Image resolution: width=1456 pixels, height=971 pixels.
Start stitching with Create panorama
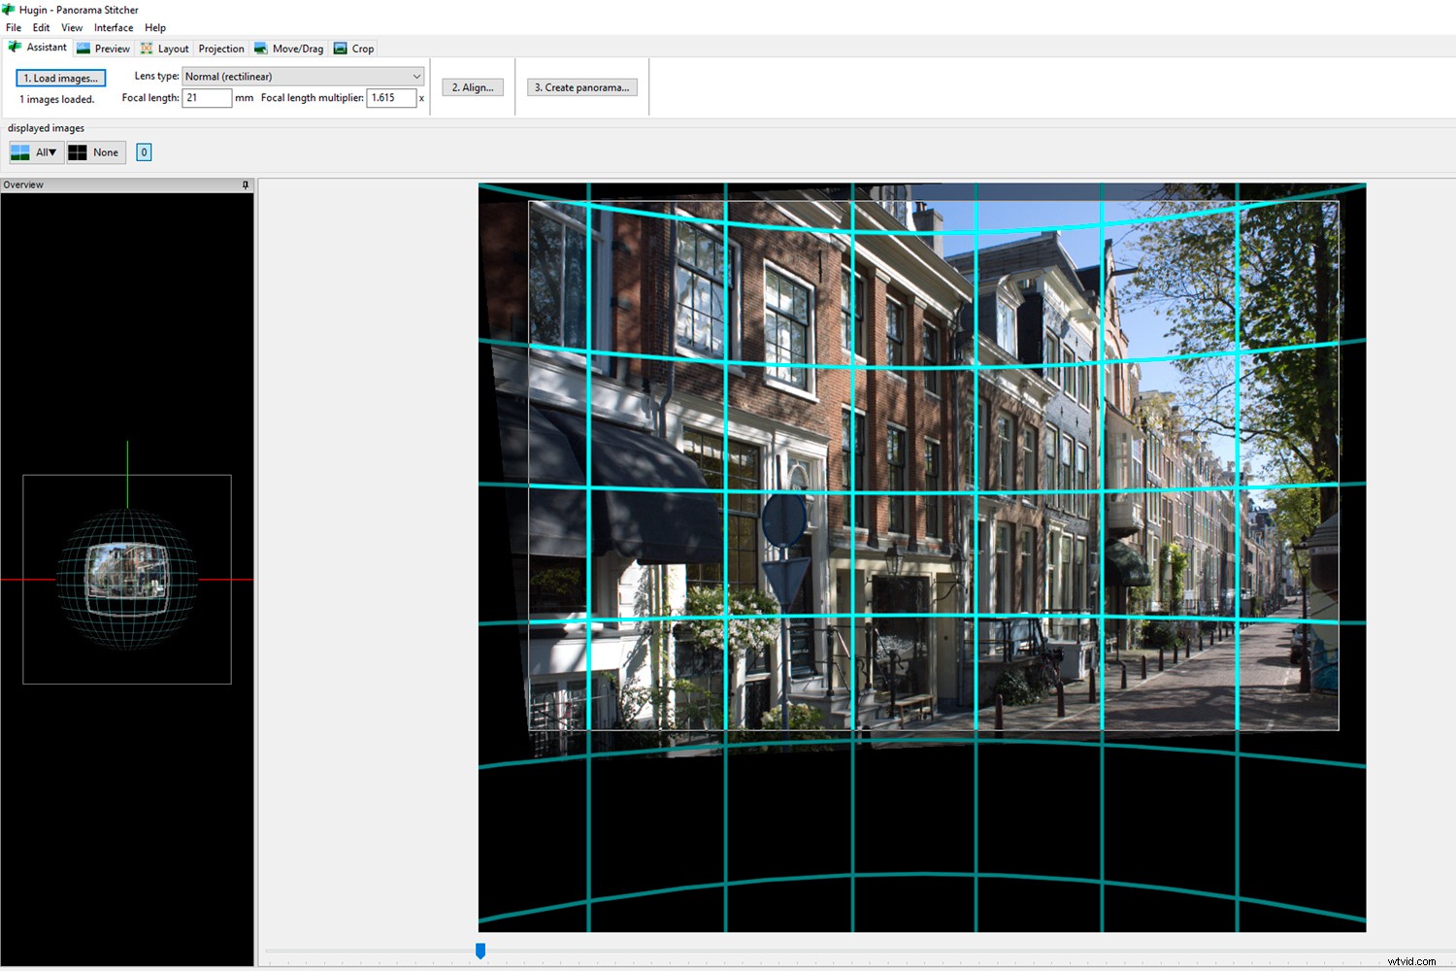[581, 86]
